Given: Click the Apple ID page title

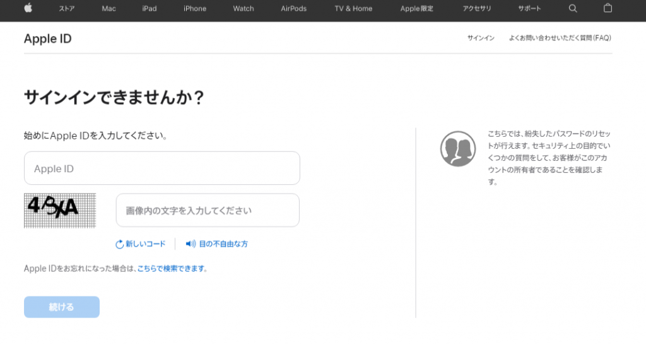Looking at the screenshot, I should (48, 38).
